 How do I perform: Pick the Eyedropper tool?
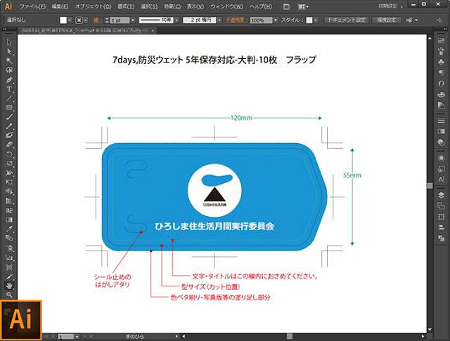(9, 229)
